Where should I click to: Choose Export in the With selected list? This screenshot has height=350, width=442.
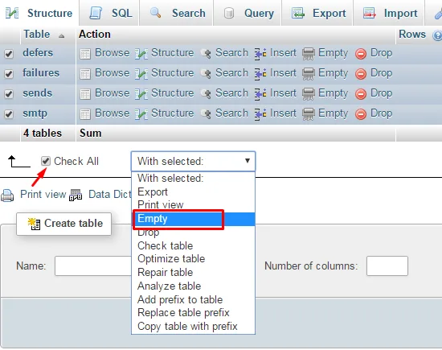pyautogui.click(x=194, y=192)
